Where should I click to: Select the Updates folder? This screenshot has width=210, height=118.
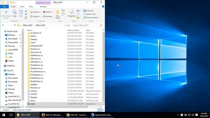[x=34, y=85]
